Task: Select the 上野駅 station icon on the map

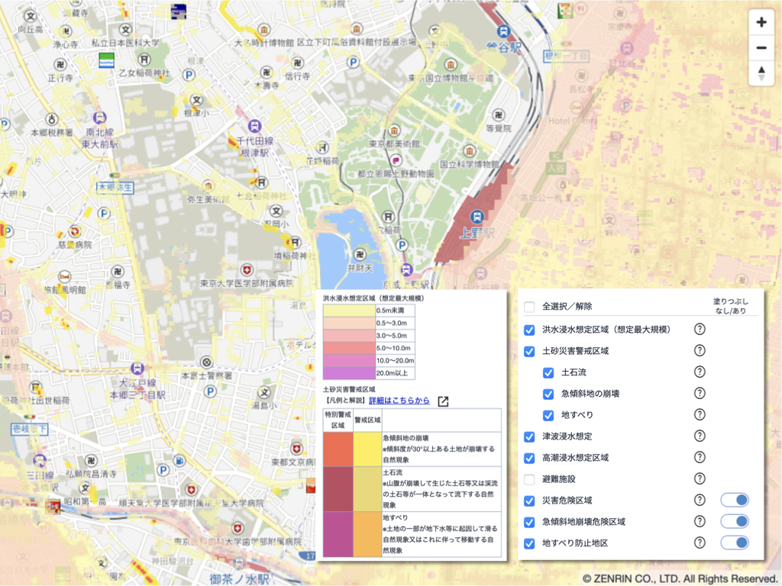Action: pyautogui.click(x=477, y=217)
